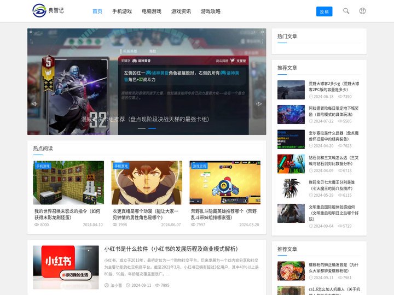The image size is (394, 295).
Task: Click the clock icon beside 2024-06-18
Action: click(311, 97)
